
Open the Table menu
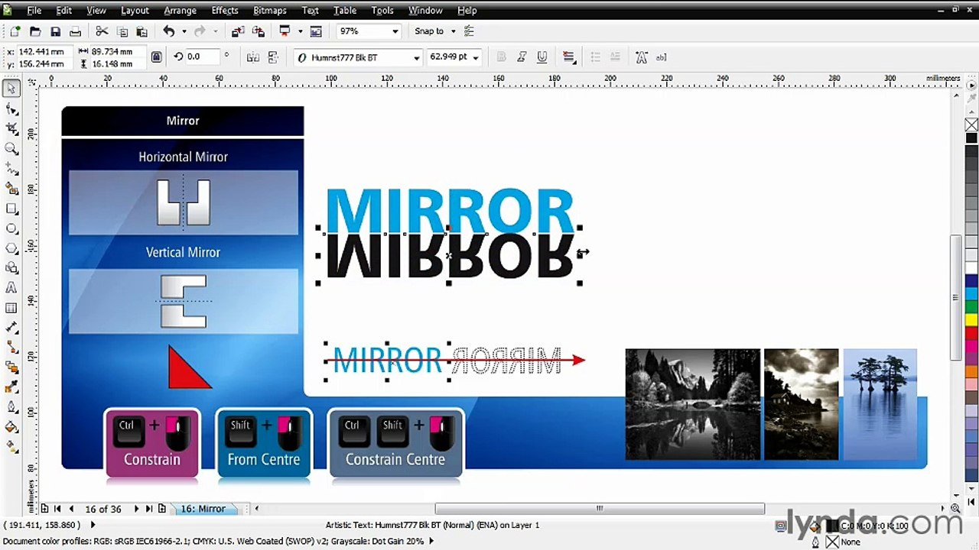(x=345, y=10)
